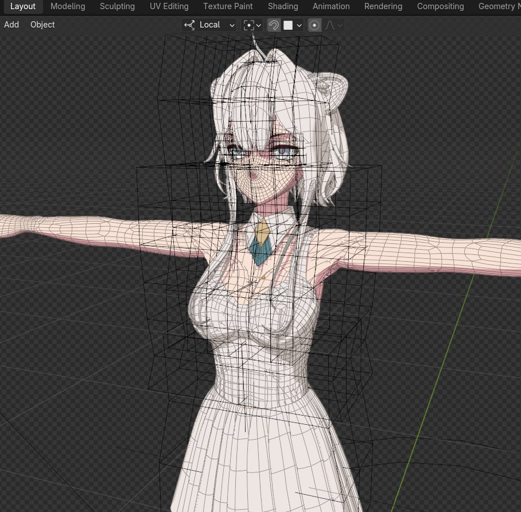Open the proportional editing falloff dropdown
Image resolution: width=521 pixels, height=512 pixels.
click(333, 25)
